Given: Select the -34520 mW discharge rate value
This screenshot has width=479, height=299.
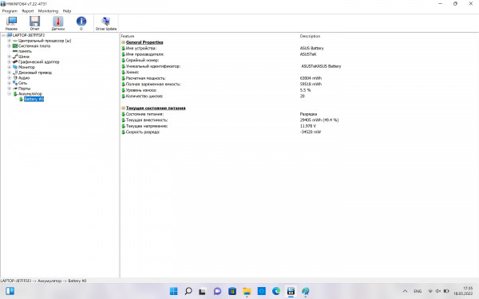Looking at the screenshot, I should (x=311, y=132).
